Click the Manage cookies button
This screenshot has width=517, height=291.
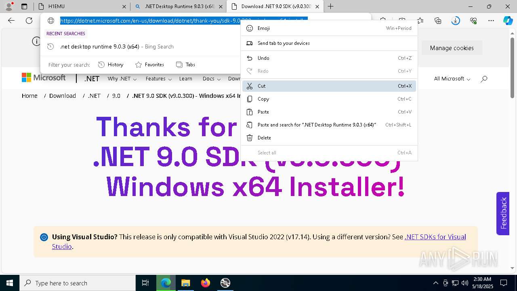tap(452, 48)
